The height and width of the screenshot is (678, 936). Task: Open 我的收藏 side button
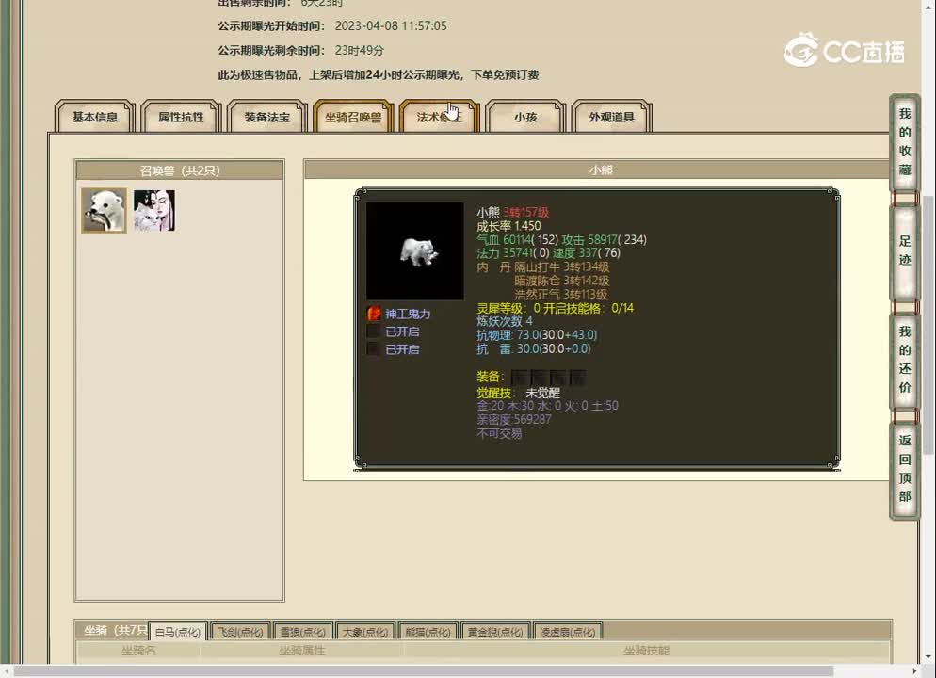(904, 142)
